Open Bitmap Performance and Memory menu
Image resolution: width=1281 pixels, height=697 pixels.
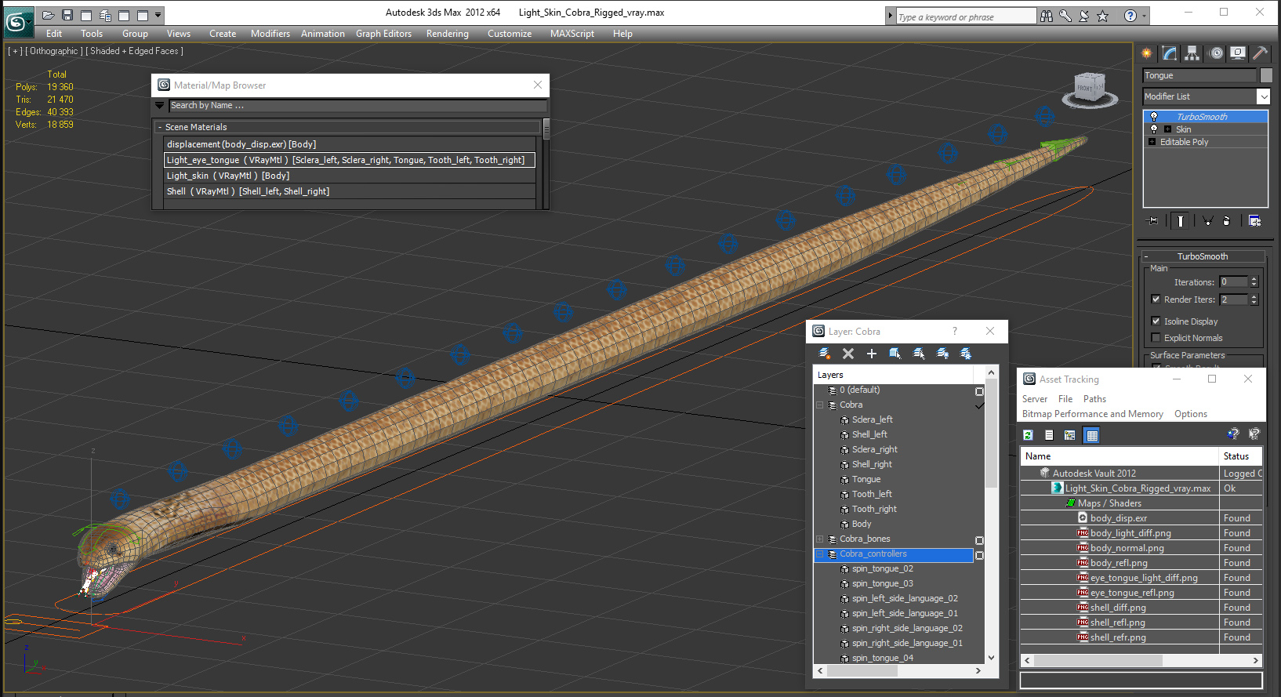[x=1092, y=414]
